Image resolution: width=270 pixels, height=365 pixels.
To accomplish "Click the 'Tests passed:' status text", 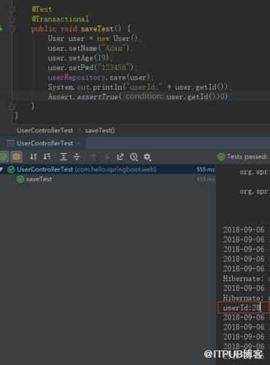I will point(247,157).
